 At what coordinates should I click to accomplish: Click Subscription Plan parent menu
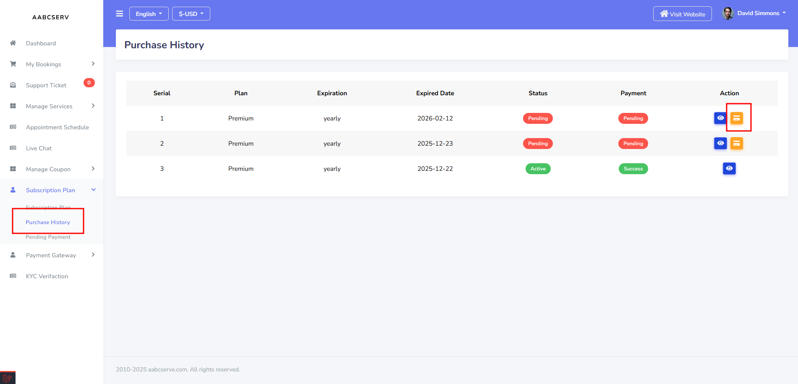(x=50, y=190)
